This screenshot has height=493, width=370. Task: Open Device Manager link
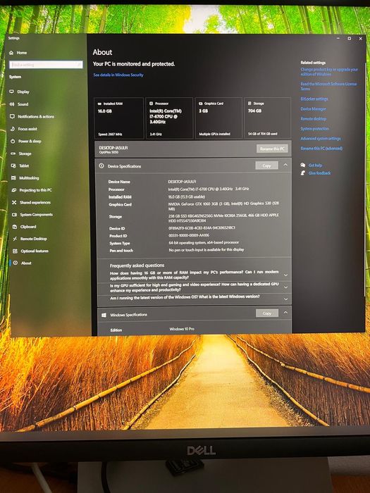pos(314,108)
